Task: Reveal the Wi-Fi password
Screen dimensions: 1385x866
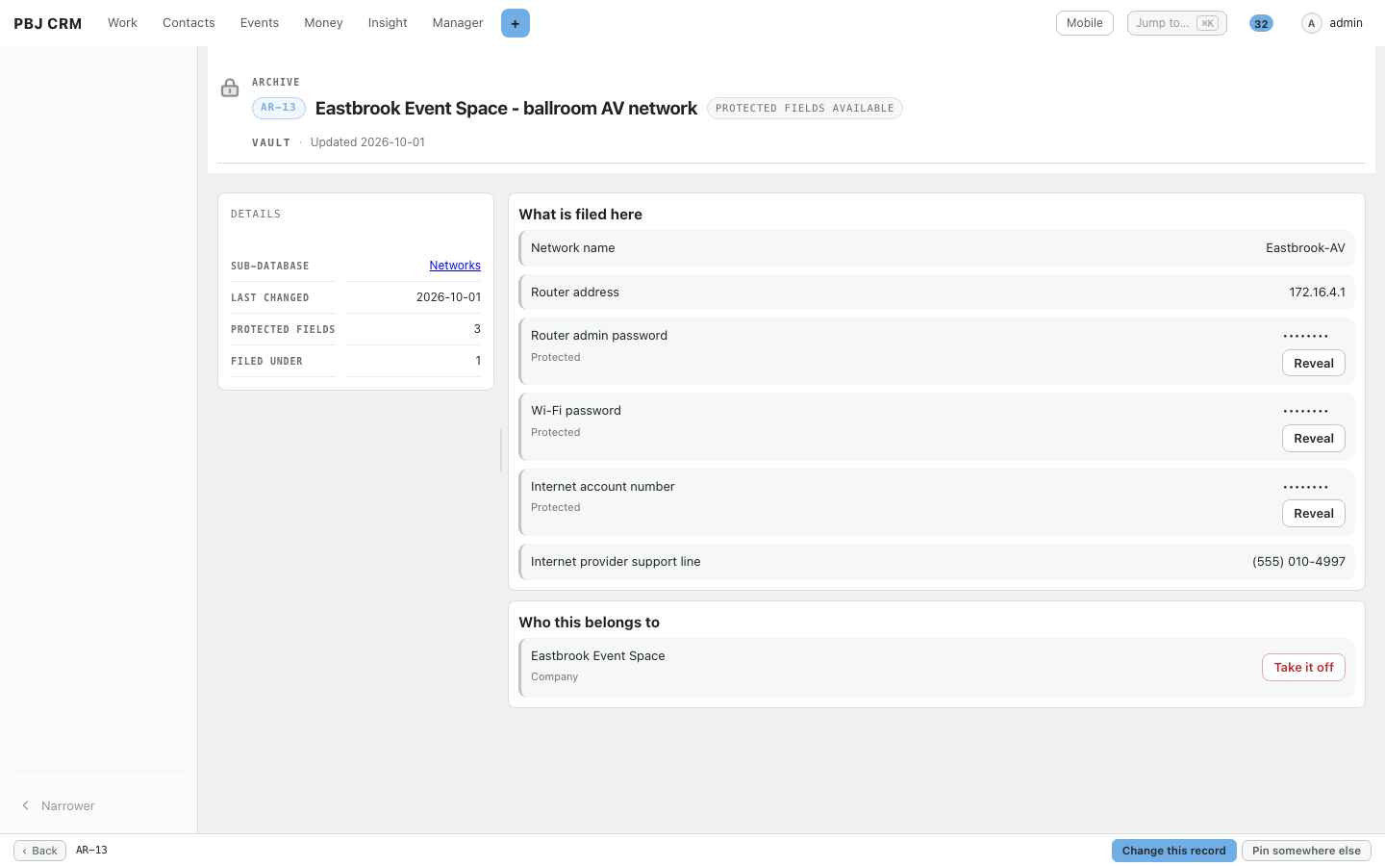Action: pos(1314,439)
